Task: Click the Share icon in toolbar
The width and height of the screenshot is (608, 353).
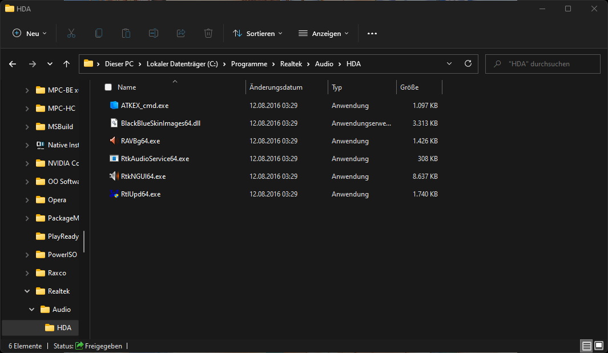Action: [x=181, y=33]
